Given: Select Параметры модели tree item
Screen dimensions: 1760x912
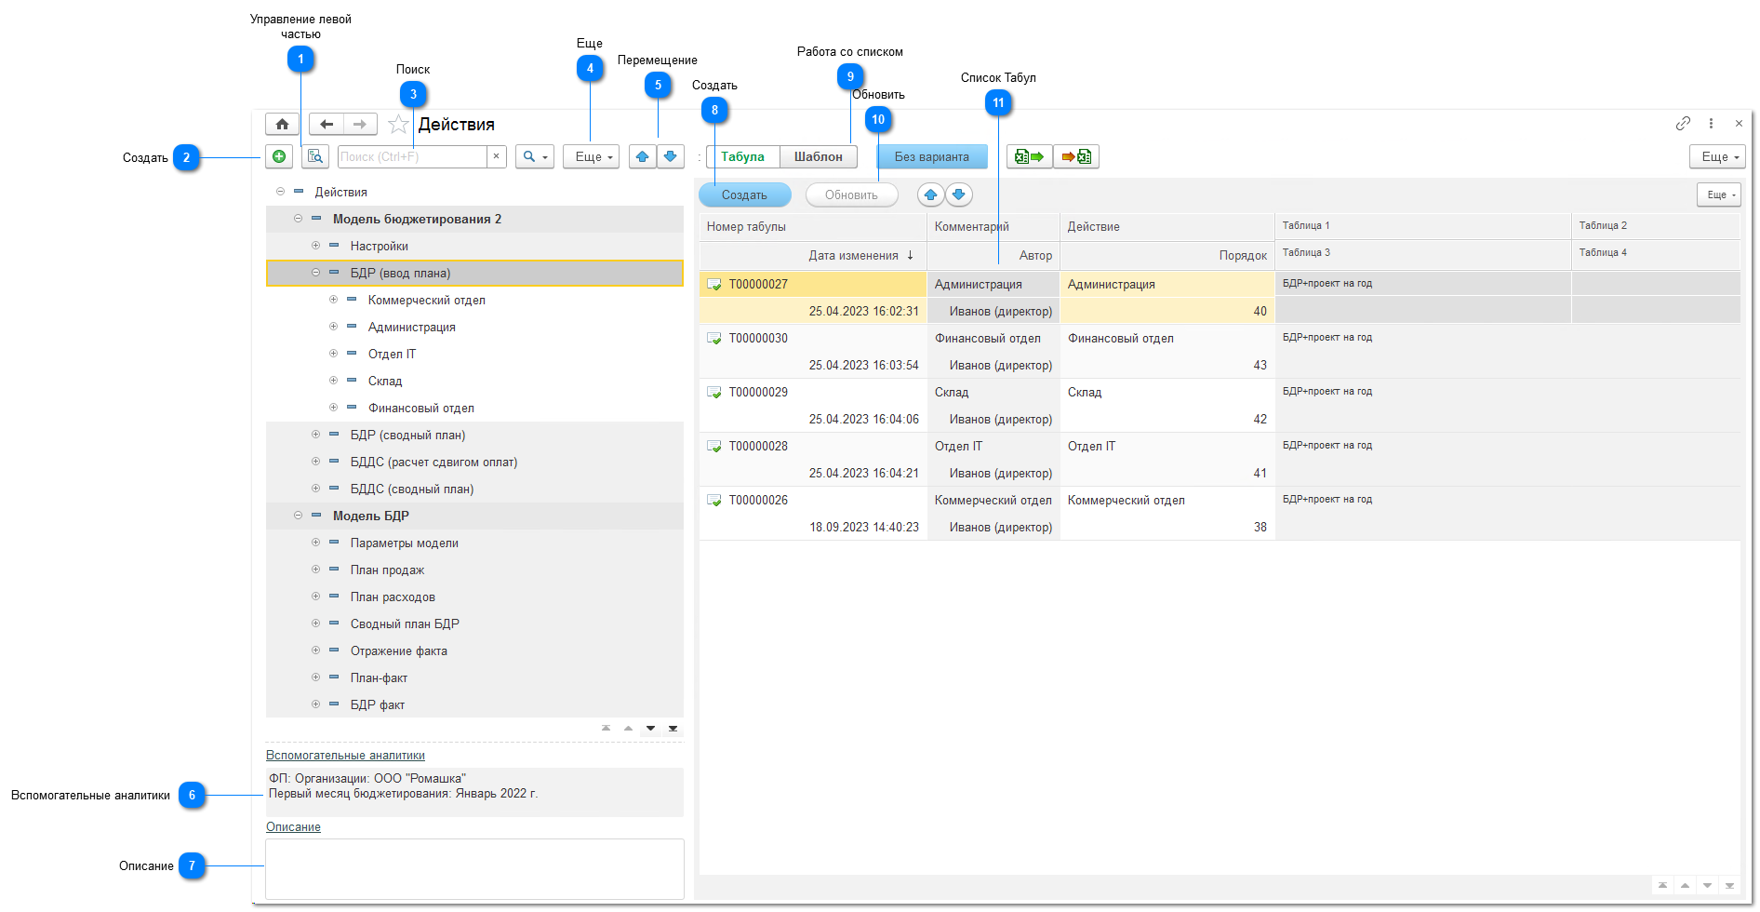Looking at the screenshot, I should (404, 543).
